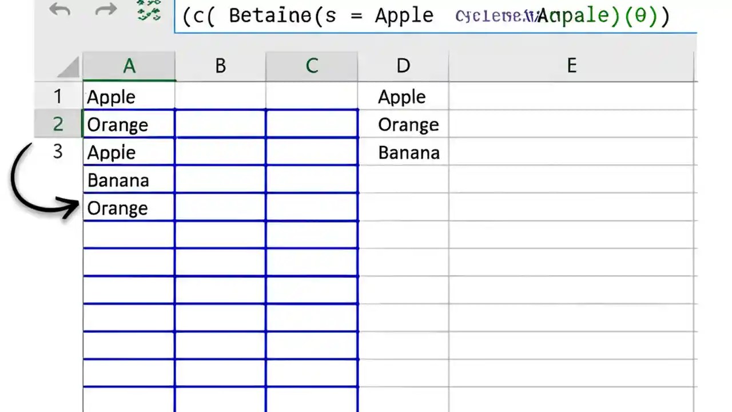Click the Apple entry in column D

tap(401, 97)
